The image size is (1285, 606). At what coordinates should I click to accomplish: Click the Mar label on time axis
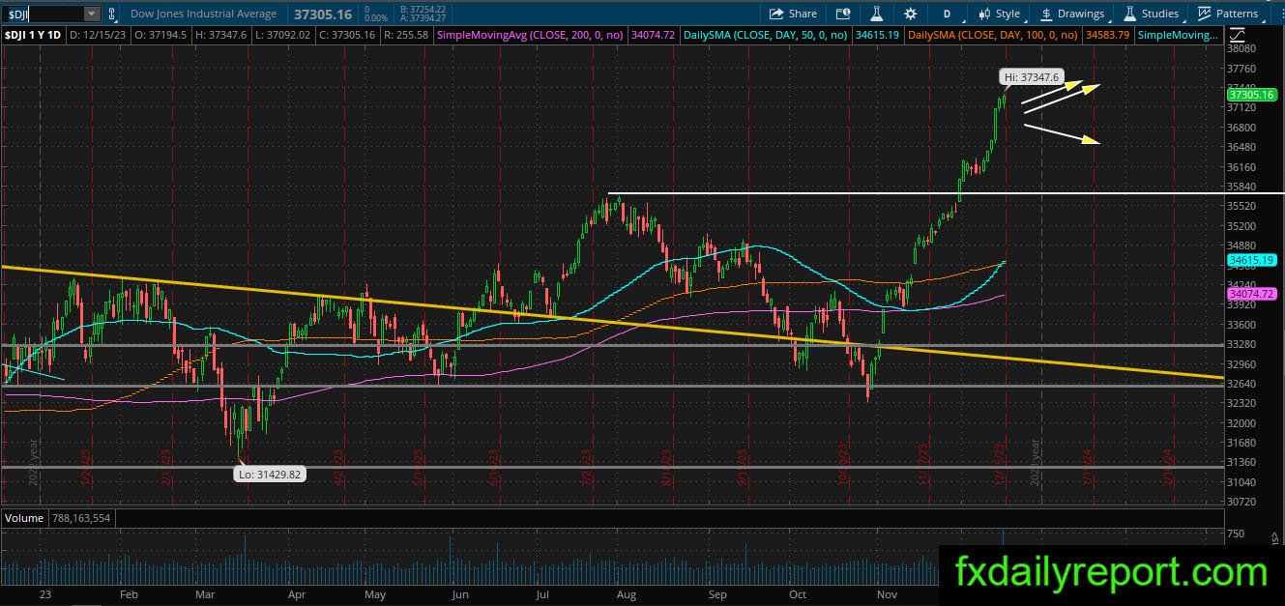coord(204,596)
